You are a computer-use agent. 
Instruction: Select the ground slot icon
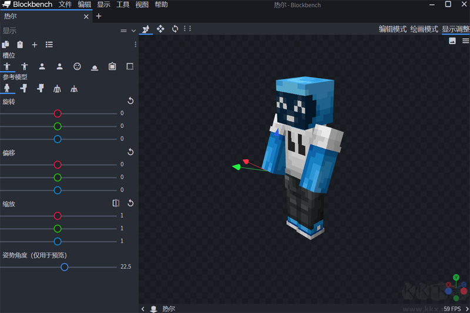[x=95, y=67]
